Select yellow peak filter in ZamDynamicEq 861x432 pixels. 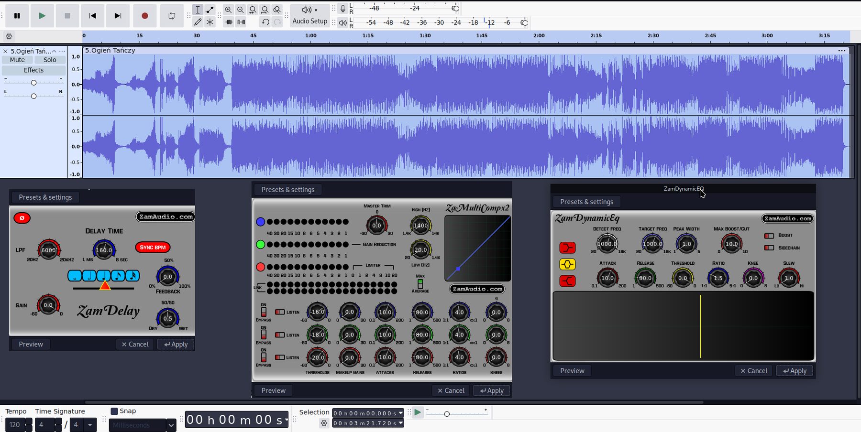(567, 264)
